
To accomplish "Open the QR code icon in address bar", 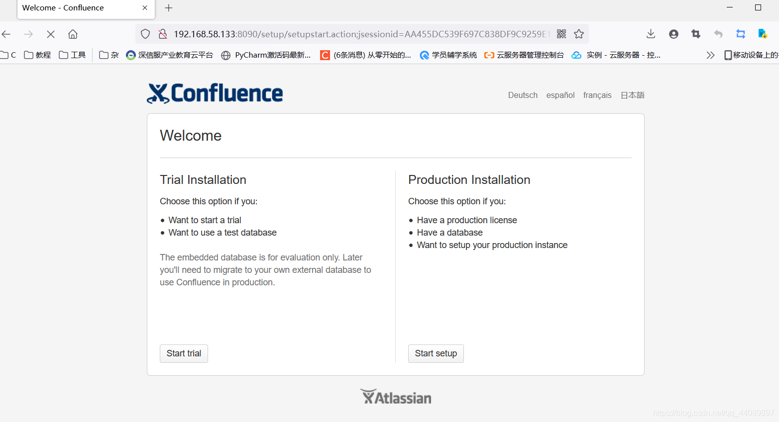I will (x=561, y=34).
